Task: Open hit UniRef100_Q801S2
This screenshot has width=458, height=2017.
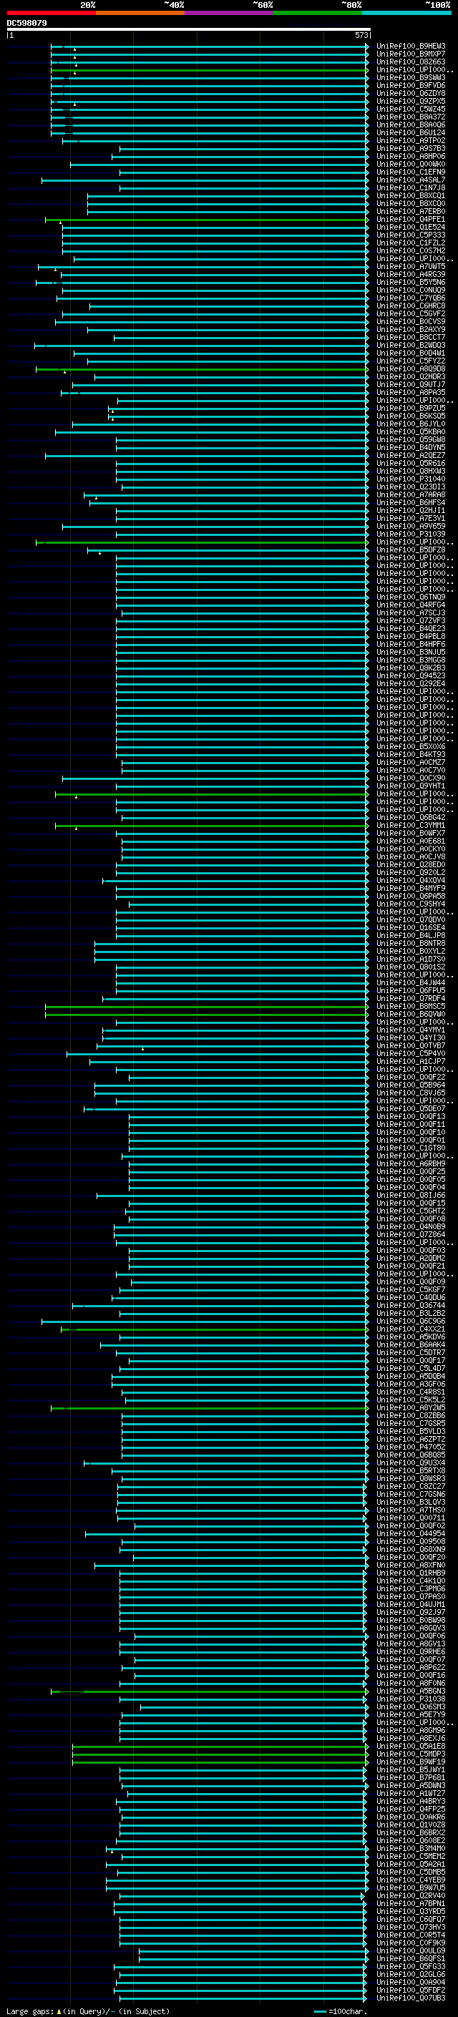Action: 411,967
